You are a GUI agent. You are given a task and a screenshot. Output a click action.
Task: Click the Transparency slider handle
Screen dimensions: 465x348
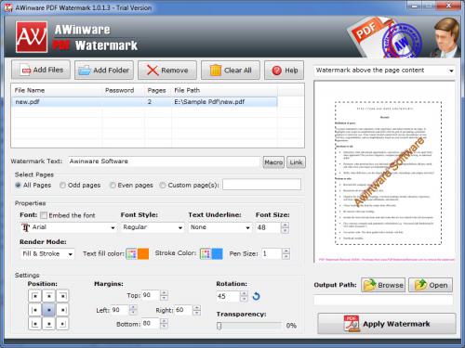pyautogui.click(x=219, y=326)
